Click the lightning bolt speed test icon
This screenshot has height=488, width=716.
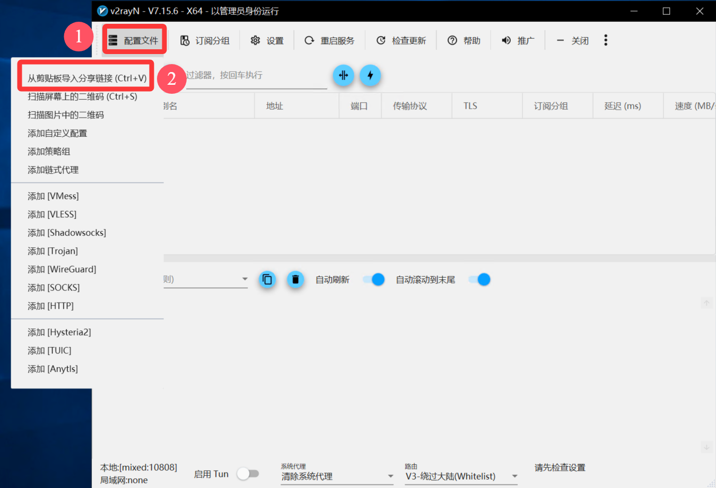tap(370, 75)
